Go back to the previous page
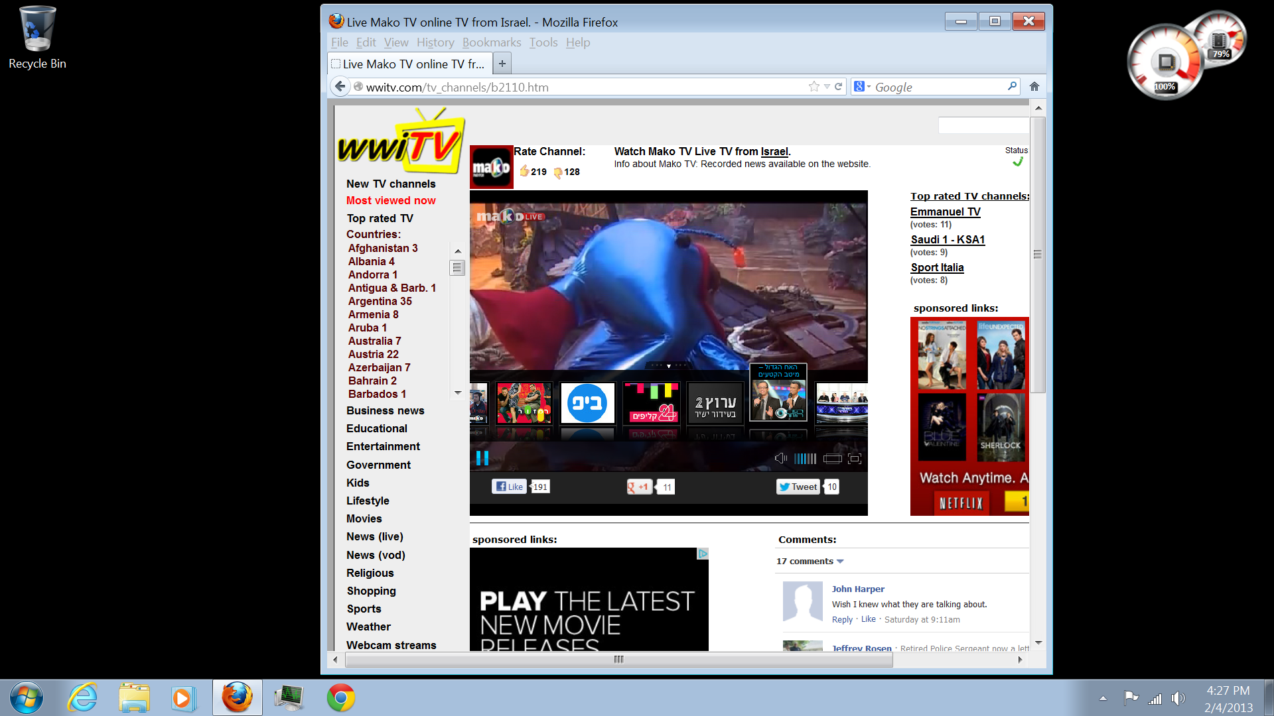Screen dimensions: 1274x716 pyautogui.click(x=340, y=86)
